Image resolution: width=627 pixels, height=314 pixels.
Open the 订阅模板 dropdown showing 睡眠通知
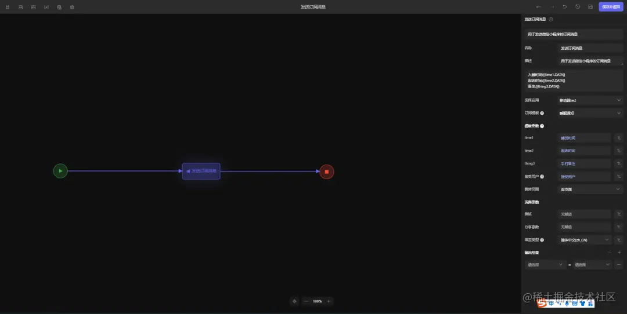pos(590,113)
